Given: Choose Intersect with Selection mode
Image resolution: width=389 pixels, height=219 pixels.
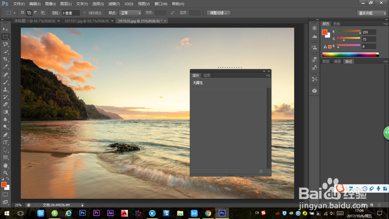Looking at the screenshot, I should pos(43,12).
